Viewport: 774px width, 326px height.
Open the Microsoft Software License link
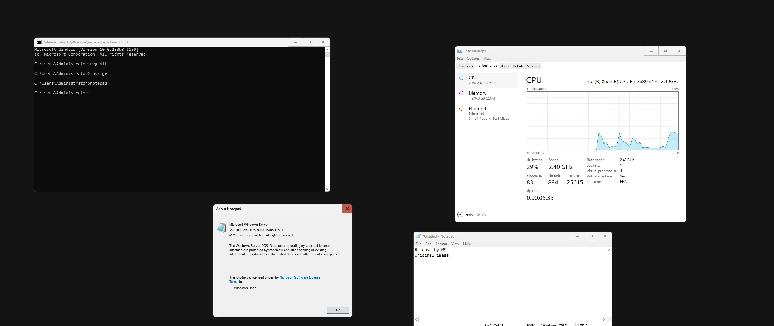(300, 277)
